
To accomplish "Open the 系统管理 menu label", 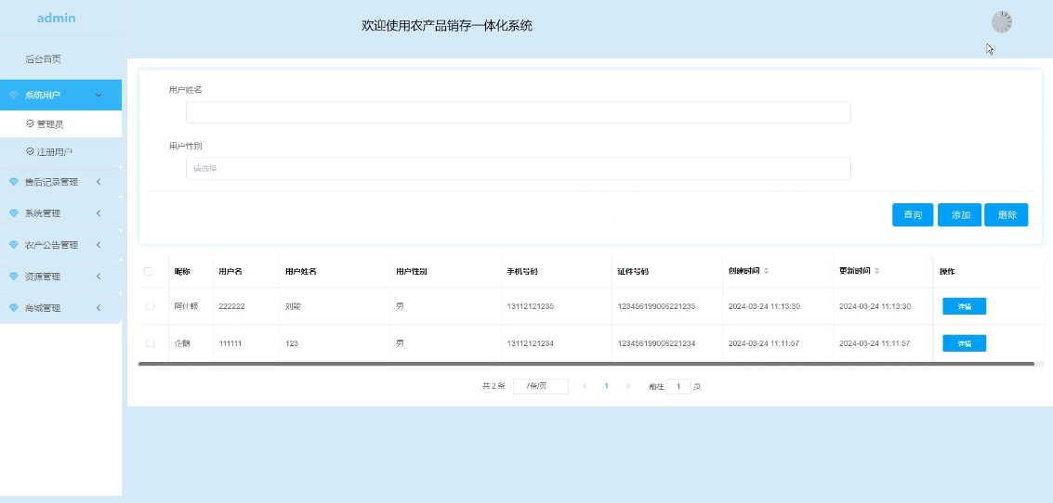I will pyautogui.click(x=43, y=213).
